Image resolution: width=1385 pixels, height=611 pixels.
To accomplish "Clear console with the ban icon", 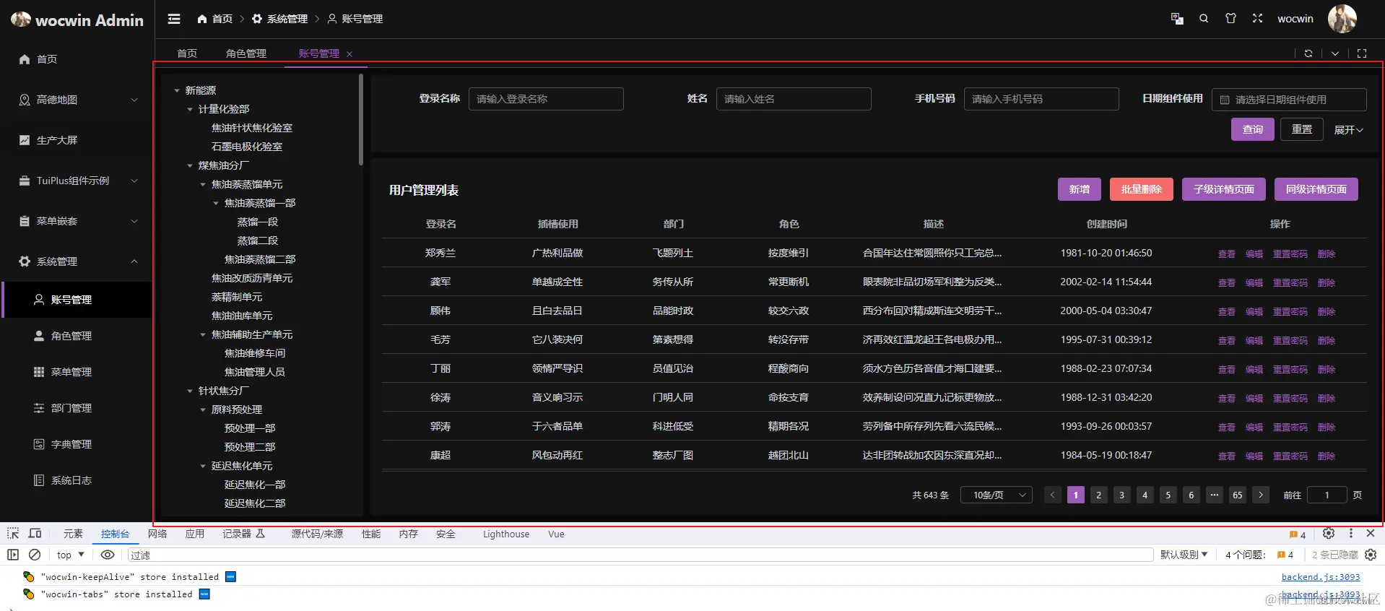I will click(35, 555).
